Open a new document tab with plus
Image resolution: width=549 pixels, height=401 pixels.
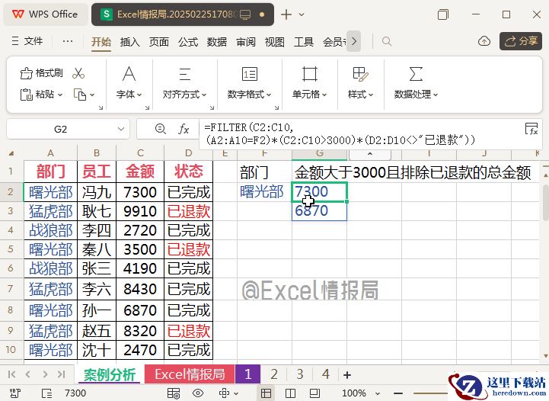[286, 14]
